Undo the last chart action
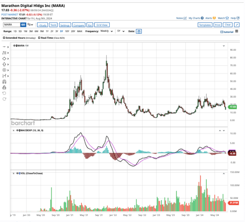The width and height of the screenshot is (245, 222). click(4, 93)
